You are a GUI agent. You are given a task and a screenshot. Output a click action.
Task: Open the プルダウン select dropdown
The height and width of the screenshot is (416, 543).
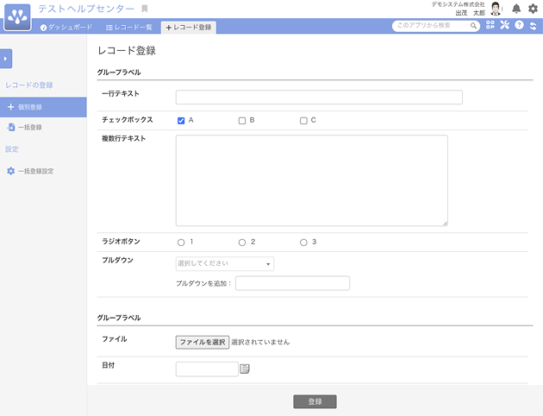coord(225,264)
